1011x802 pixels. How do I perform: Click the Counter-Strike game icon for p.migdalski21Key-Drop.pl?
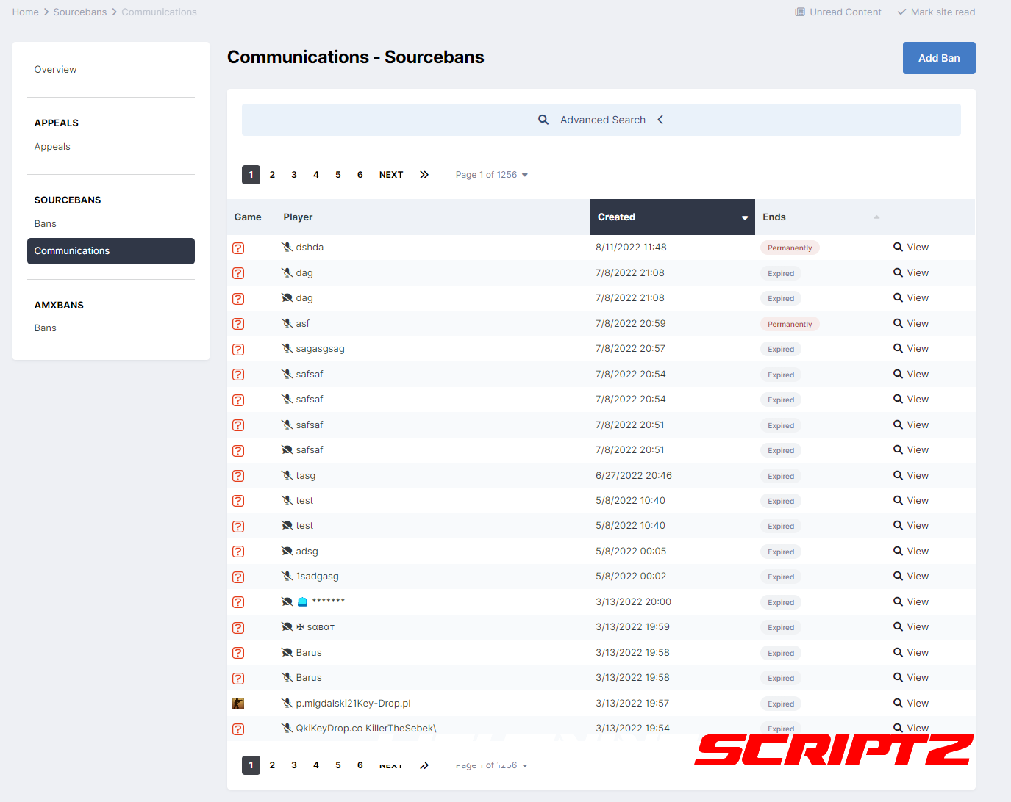238,704
